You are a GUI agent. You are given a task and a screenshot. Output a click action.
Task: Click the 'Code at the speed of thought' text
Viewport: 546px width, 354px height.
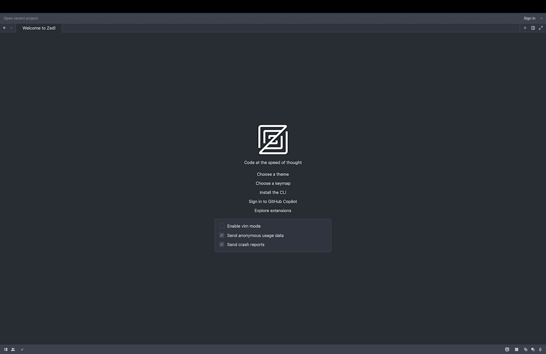[273, 163]
